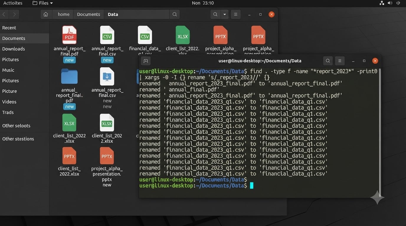Screen dimensions: 406x226
Task: Minimize the Terminal window
Action: [353, 61]
